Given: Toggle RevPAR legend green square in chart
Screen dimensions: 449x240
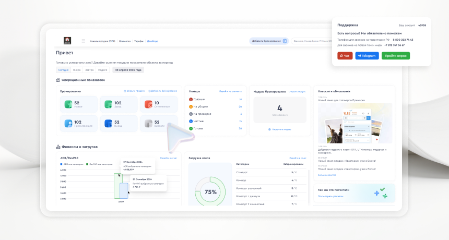Looking at the screenshot, I should point(87,164).
